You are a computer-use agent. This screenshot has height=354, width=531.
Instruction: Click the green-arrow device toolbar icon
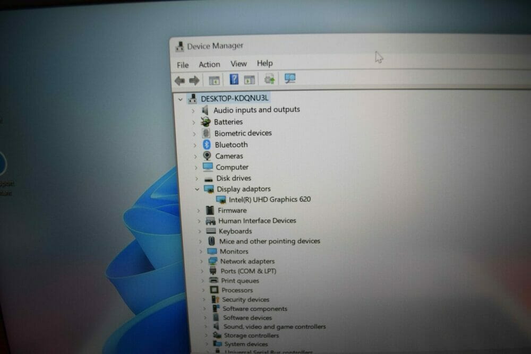270,79
